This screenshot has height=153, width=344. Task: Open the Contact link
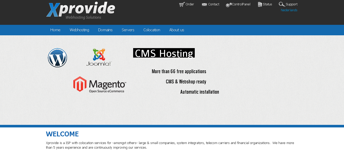click(214, 4)
